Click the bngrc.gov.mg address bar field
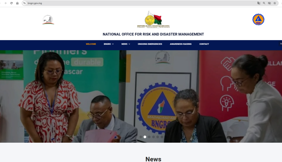This screenshot has width=282, height=162. tap(140, 3)
